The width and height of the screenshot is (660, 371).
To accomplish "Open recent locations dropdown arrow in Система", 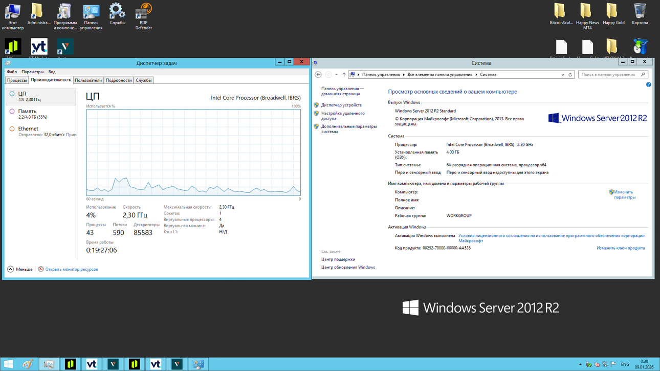I will click(336, 75).
